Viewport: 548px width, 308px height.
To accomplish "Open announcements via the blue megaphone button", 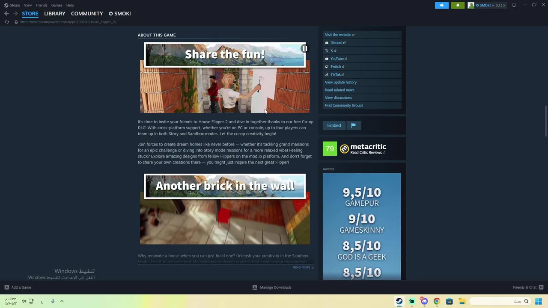I will (442, 5).
